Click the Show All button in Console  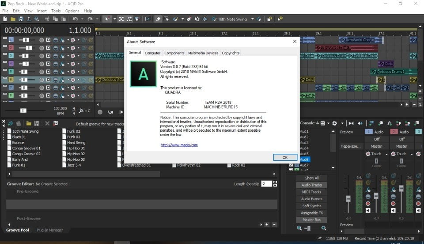click(311, 178)
